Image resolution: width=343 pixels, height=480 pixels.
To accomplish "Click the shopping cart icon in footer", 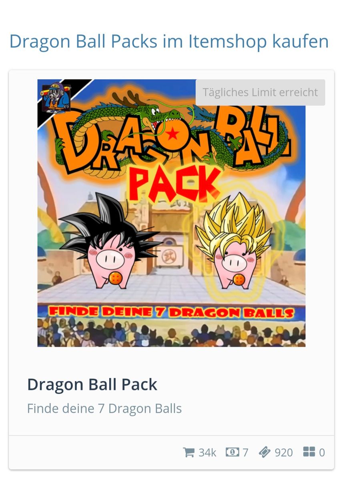I will coord(189,452).
